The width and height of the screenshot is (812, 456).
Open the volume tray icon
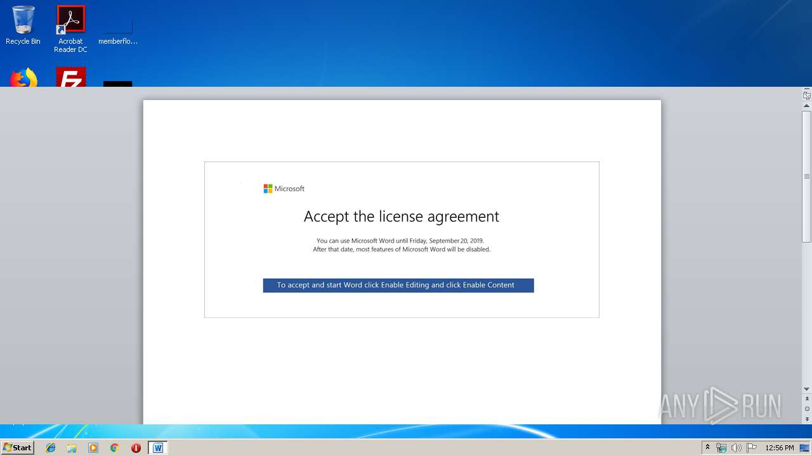[737, 448]
